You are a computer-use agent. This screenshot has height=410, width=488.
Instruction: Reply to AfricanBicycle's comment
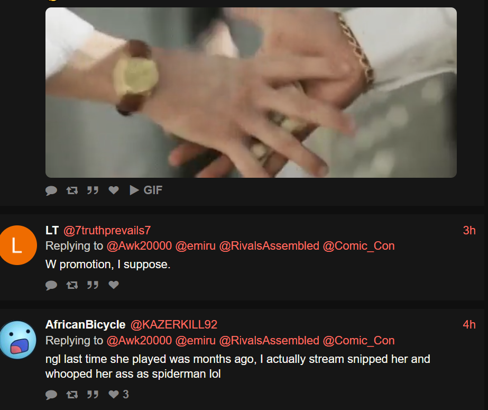click(51, 395)
